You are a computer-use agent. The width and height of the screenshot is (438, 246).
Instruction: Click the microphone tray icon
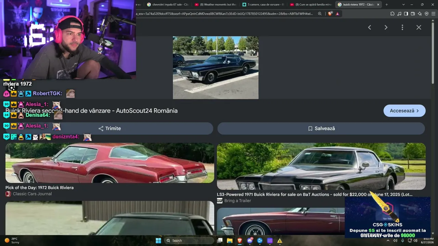(x=403, y=241)
